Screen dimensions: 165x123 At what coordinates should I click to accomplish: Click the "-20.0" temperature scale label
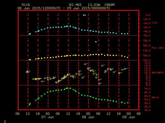pos(147,23)
